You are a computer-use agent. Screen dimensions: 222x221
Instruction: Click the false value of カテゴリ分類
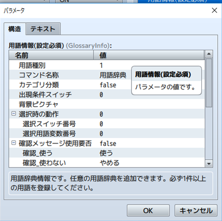(x=108, y=85)
